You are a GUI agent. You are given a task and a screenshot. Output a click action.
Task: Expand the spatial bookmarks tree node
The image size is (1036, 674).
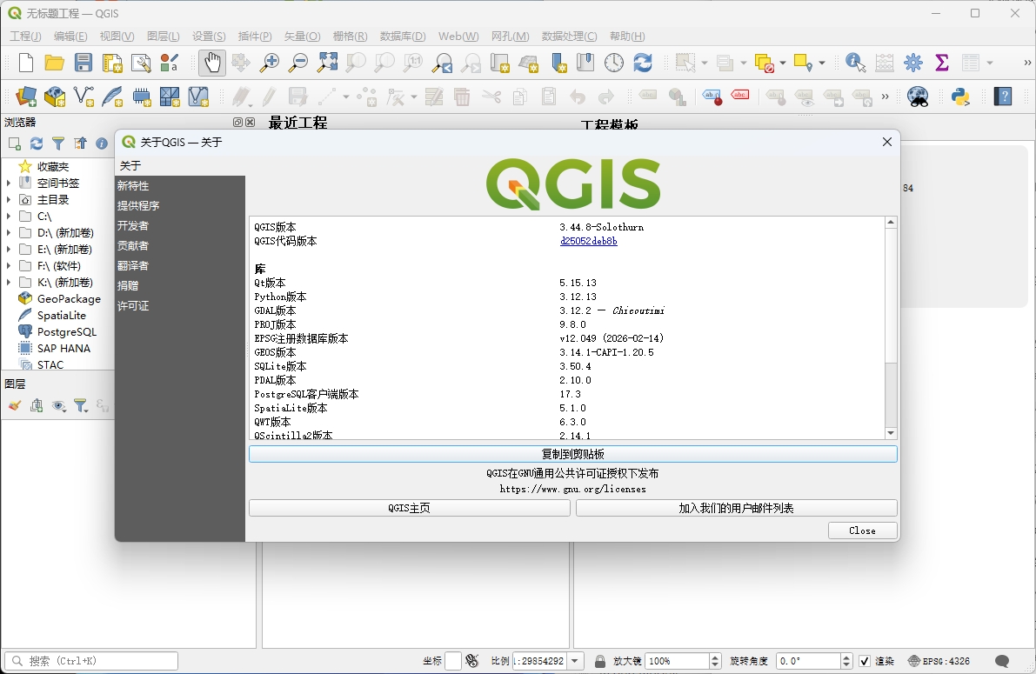pos(9,183)
